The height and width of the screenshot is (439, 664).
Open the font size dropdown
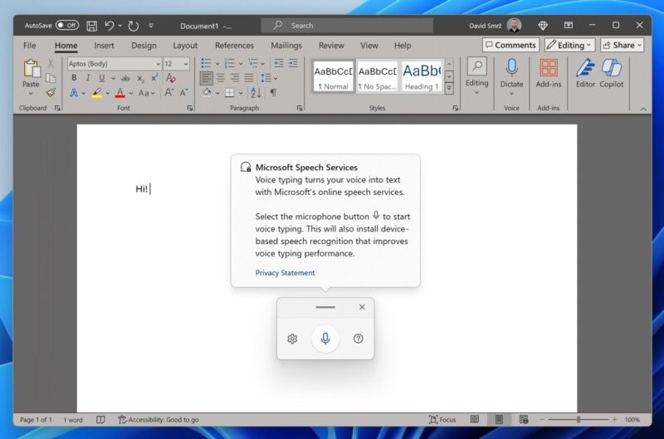click(x=186, y=64)
